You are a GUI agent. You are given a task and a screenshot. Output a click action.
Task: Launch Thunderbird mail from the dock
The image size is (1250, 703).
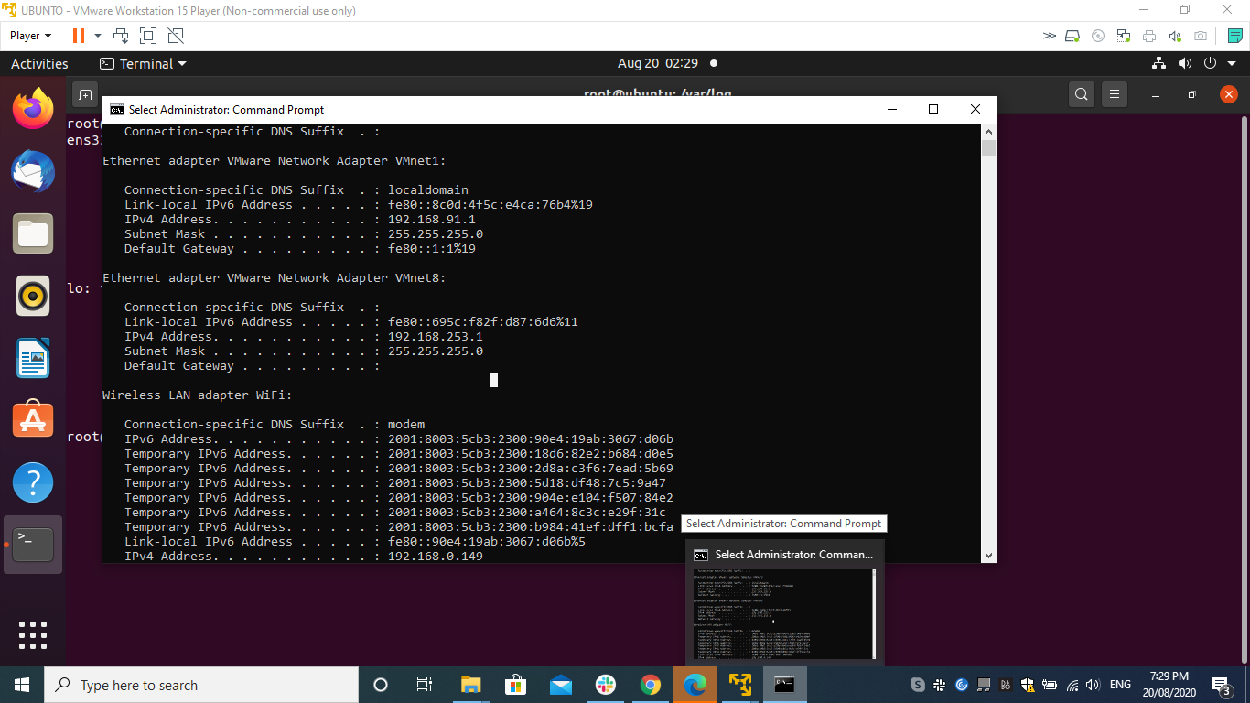point(33,171)
